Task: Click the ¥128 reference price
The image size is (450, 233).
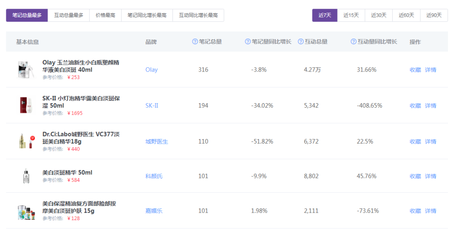Action: (x=73, y=218)
